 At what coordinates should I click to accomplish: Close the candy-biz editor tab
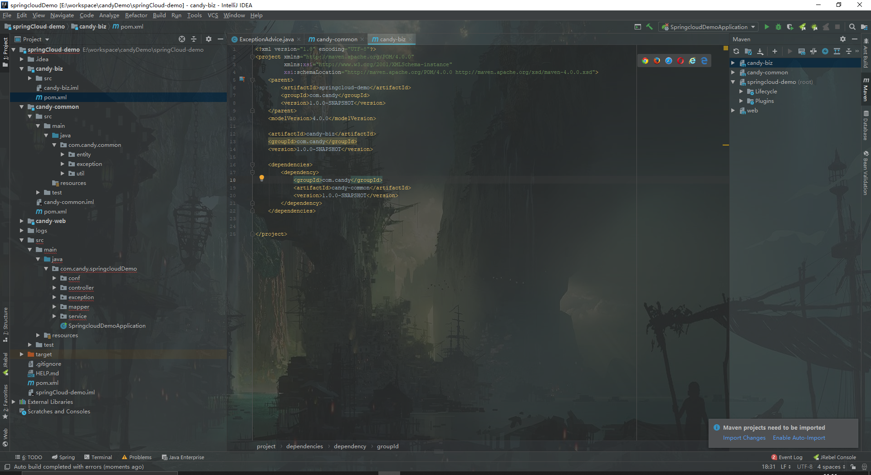[x=411, y=39]
